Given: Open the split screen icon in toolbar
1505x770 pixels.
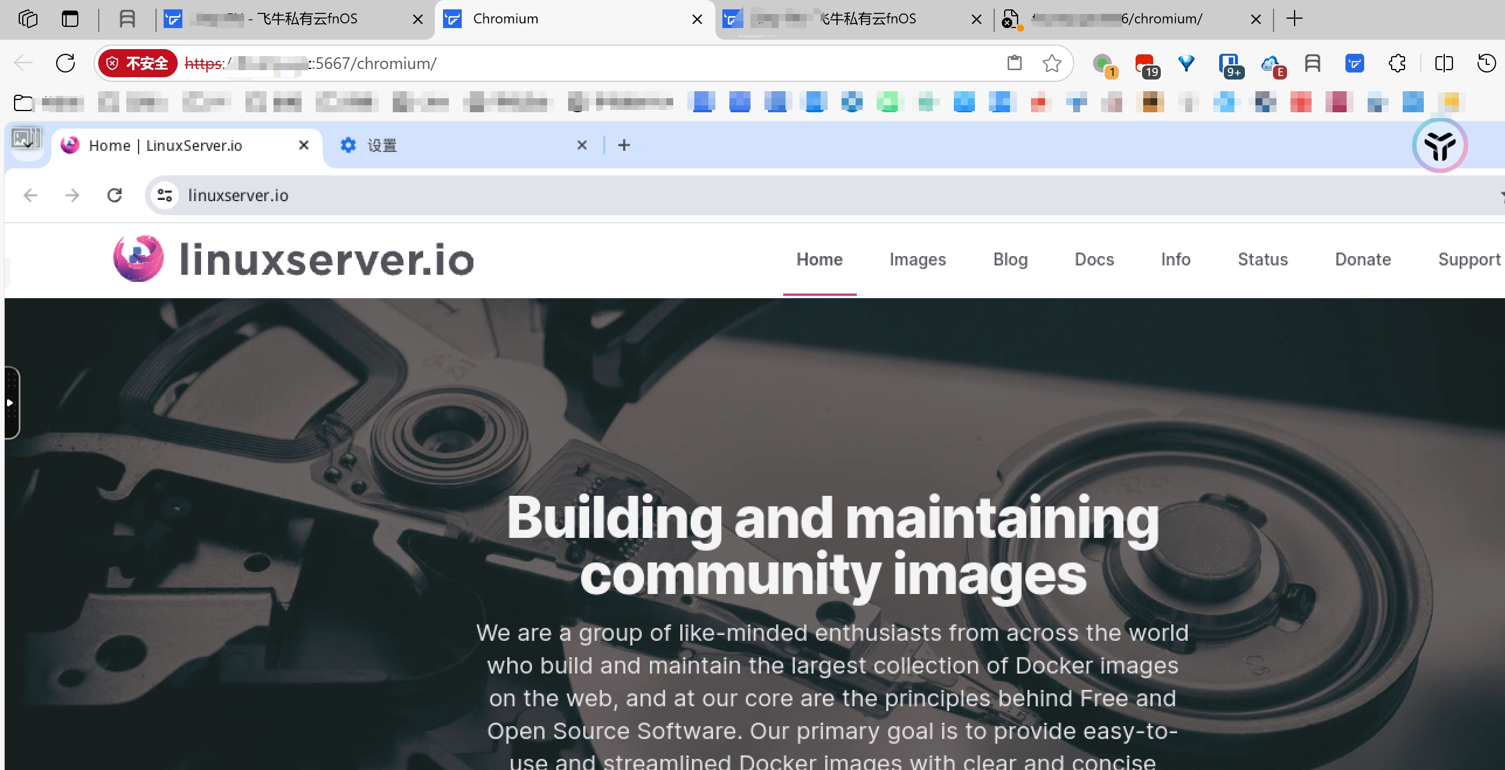Looking at the screenshot, I should [1444, 63].
